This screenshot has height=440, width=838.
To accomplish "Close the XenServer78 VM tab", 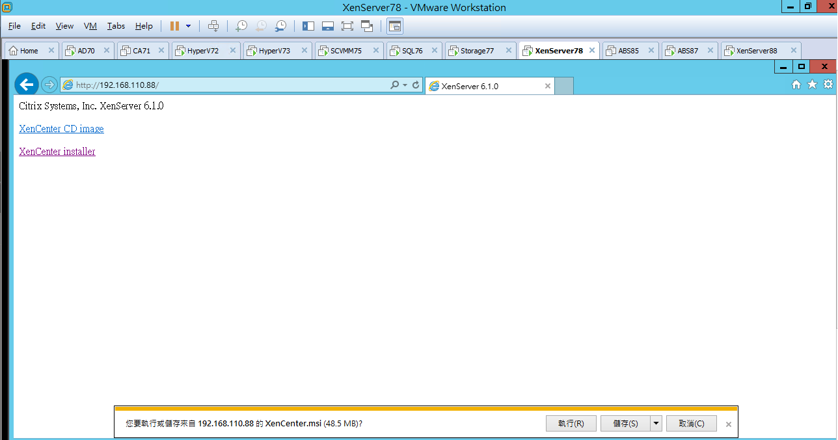I will 591,51.
